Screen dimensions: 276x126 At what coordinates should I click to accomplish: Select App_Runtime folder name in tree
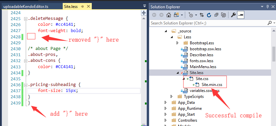coord(190,108)
